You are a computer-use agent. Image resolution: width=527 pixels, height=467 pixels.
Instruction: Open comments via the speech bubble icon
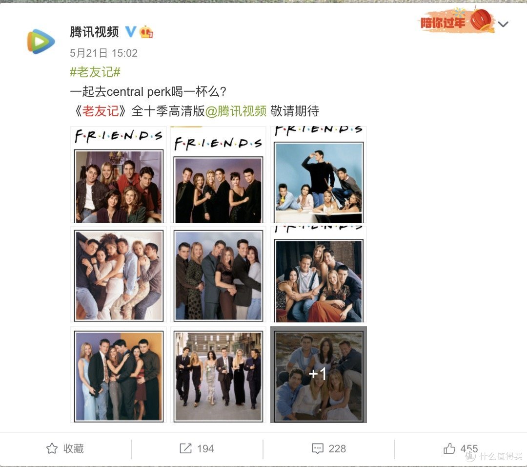point(318,448)
